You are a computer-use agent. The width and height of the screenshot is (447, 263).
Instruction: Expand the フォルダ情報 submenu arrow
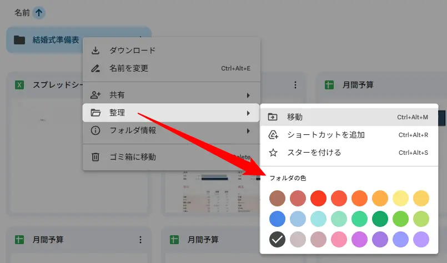tap(248, 131)
